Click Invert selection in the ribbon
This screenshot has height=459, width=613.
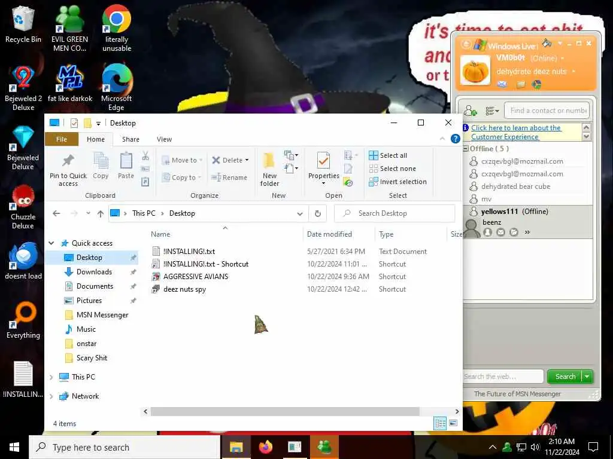click(397, 182)
